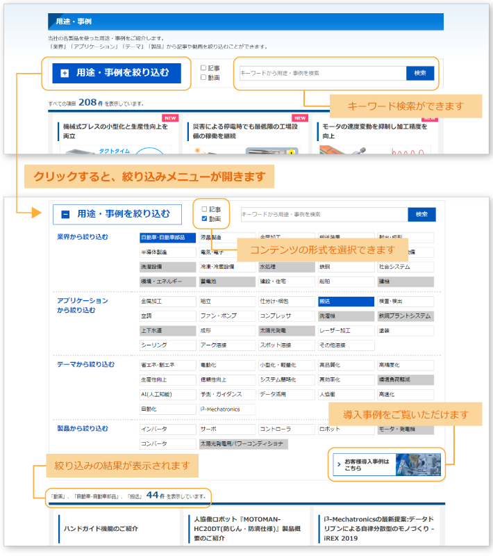Select the i3-Mechatronics theme tag
Screen dimensions: 493x556
point(227,409)
